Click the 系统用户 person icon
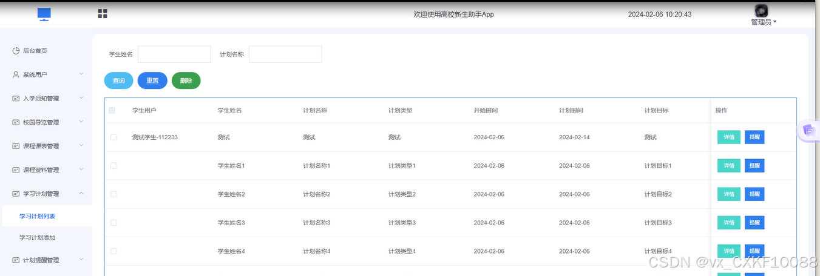This screenshot has width=820, height=276. point(16,74)
